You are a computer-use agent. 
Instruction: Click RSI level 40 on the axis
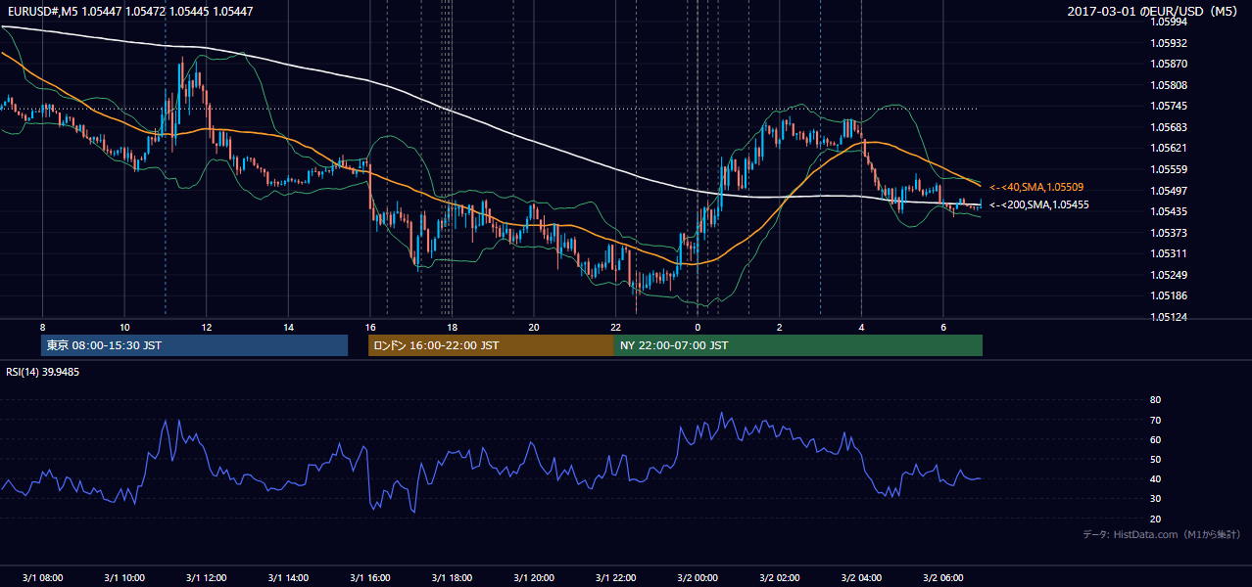pos(1155,478)
